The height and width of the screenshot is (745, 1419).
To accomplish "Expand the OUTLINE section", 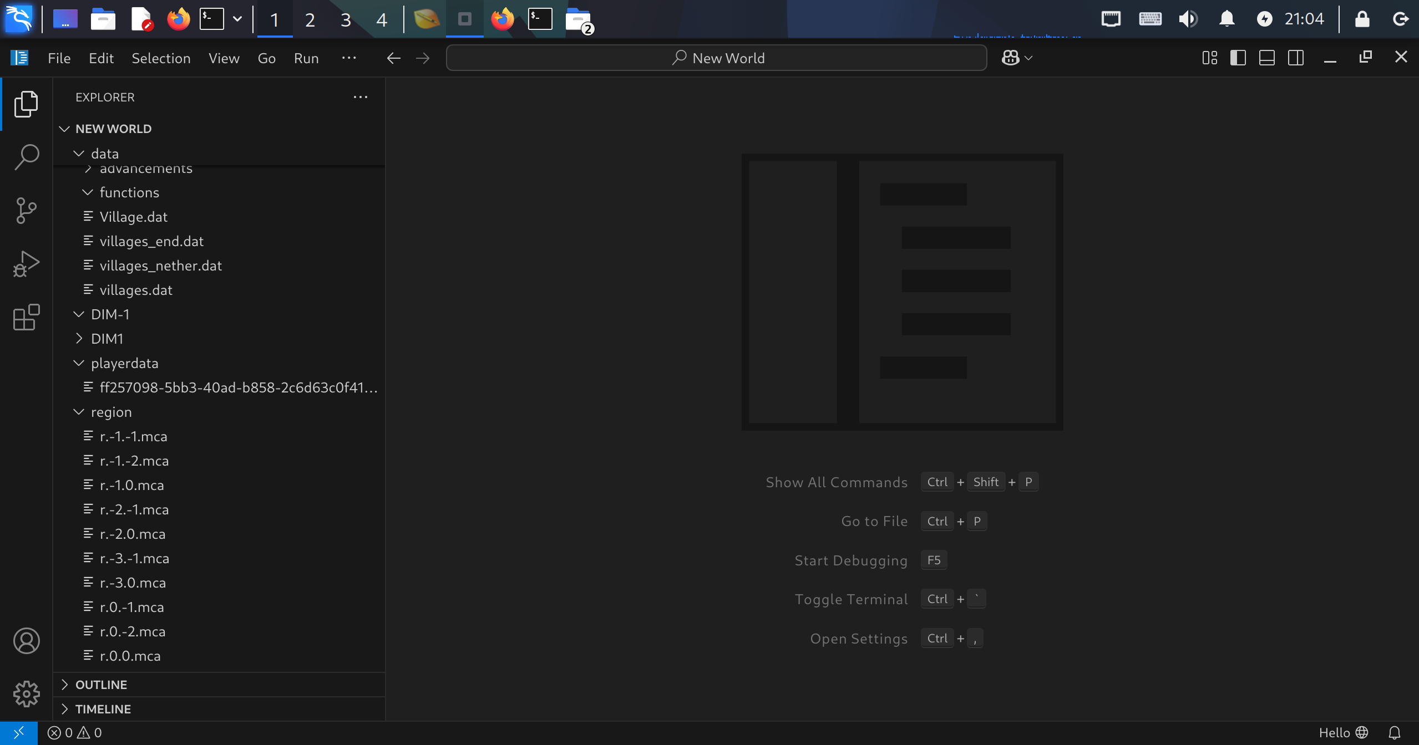I will [x=101, y=685].
